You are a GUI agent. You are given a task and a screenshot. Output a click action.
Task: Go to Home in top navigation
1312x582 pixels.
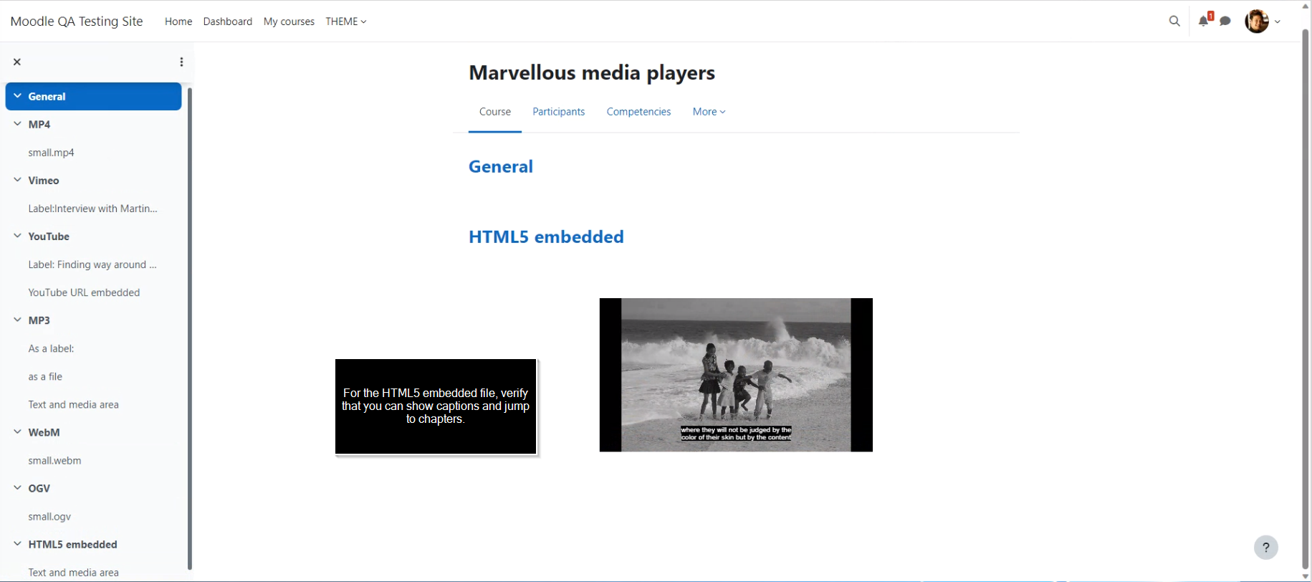point(178,22)
